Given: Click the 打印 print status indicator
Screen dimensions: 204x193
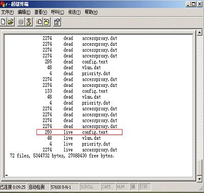Looking at the screenshot, I should point(144,187).
